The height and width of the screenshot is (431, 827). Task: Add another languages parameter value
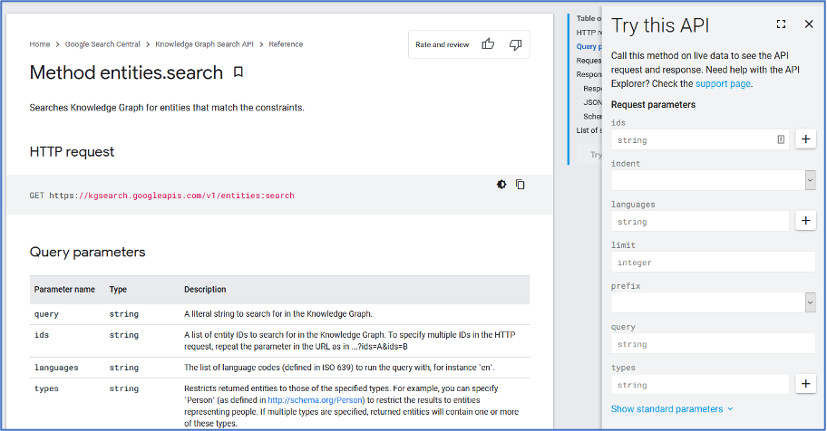tap(806, 221)
